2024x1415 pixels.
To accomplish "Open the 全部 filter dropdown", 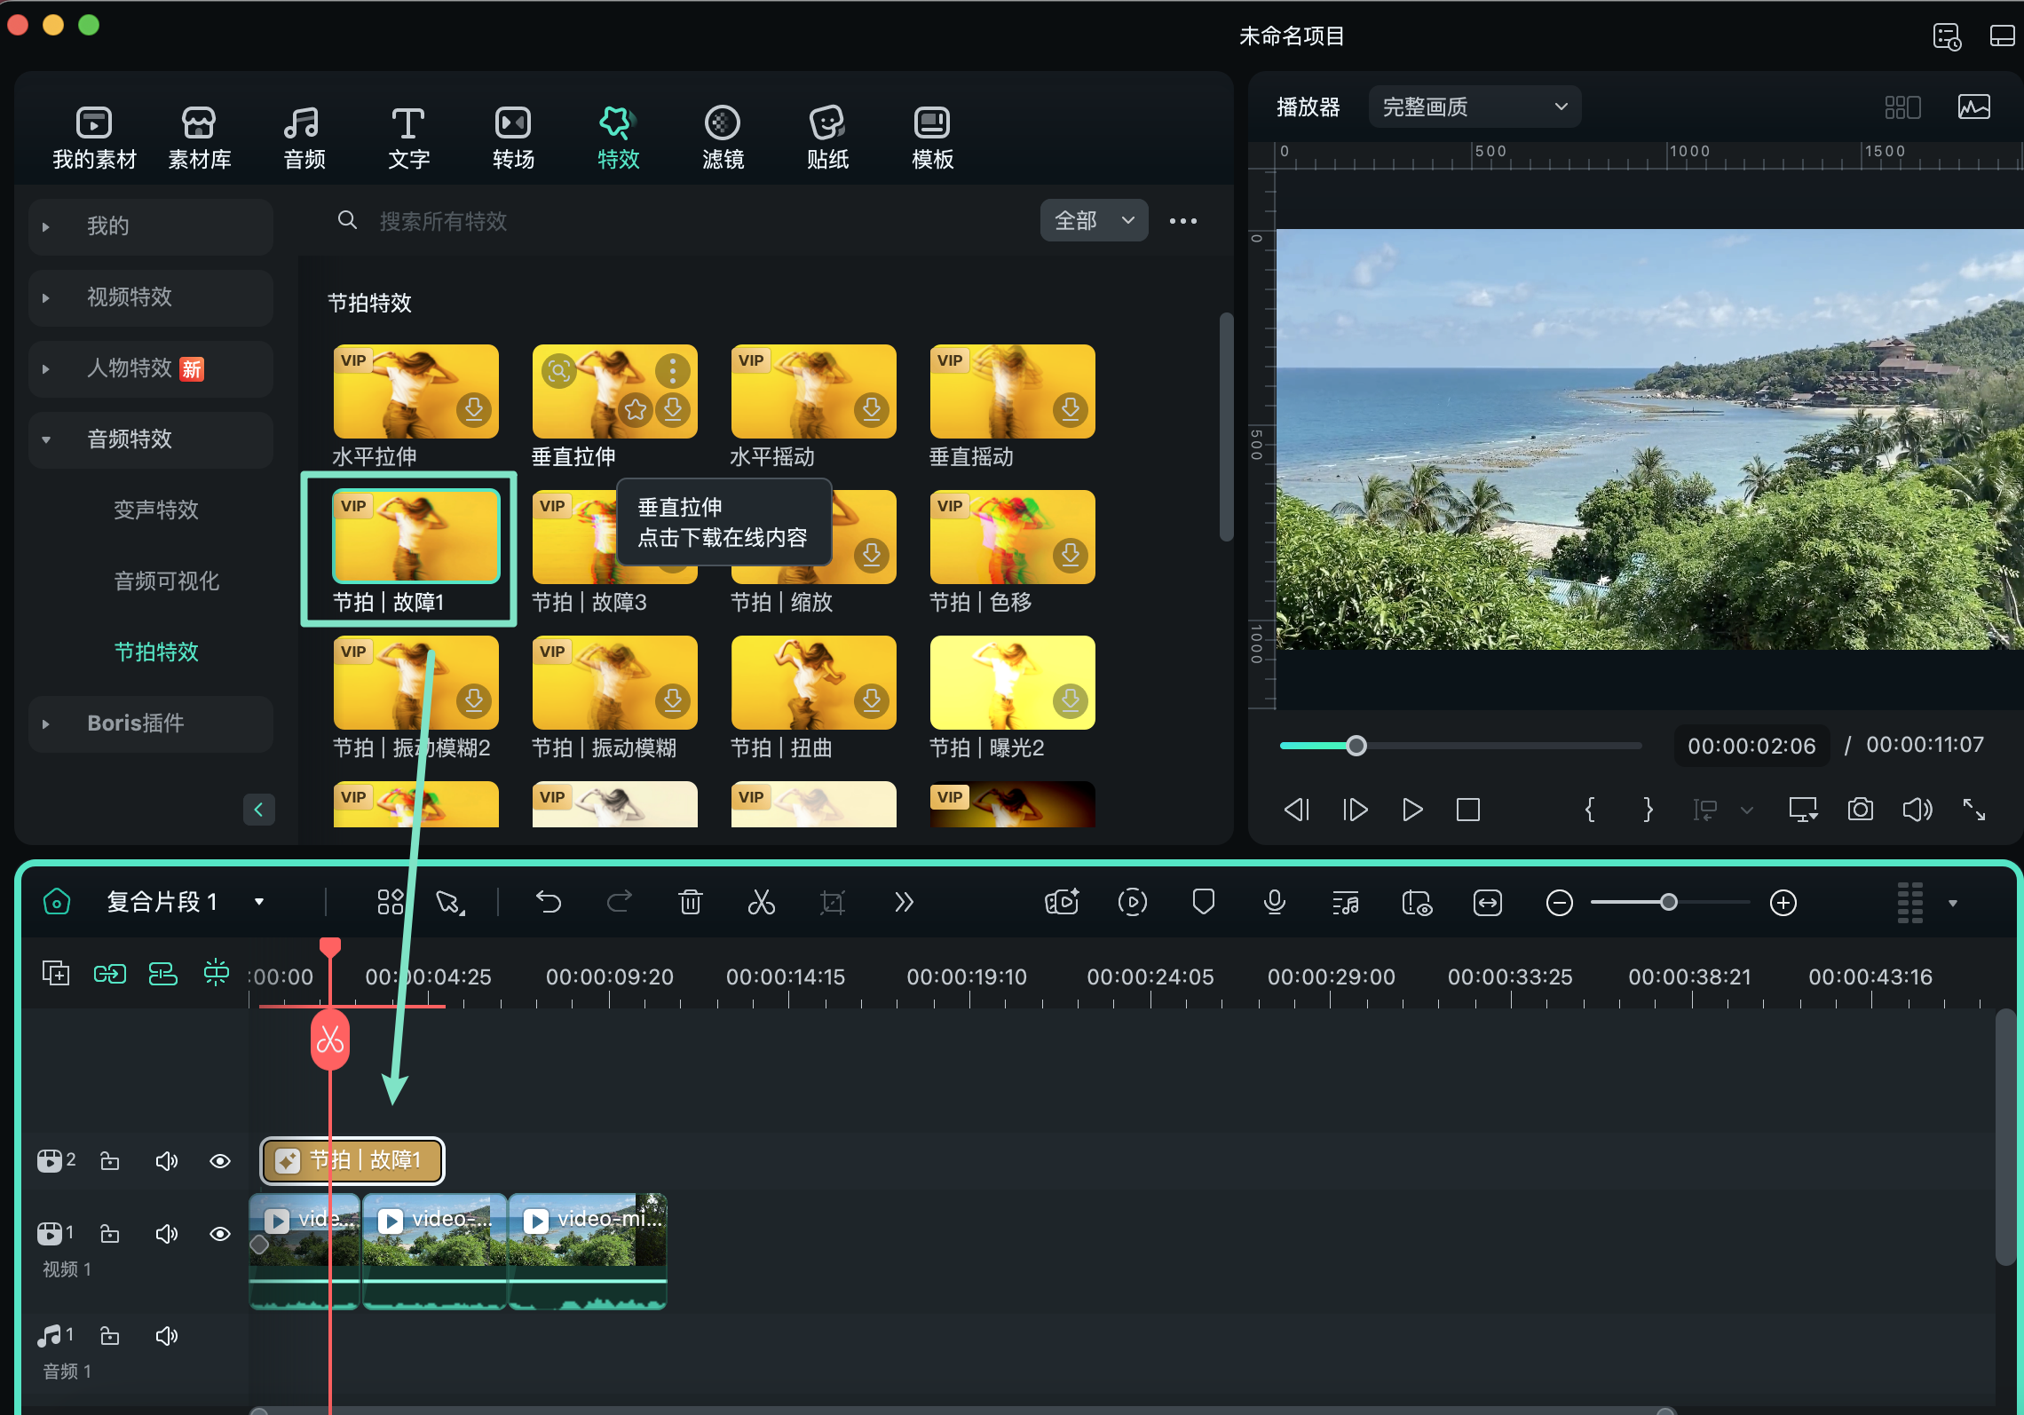I will click(1094, 220).
